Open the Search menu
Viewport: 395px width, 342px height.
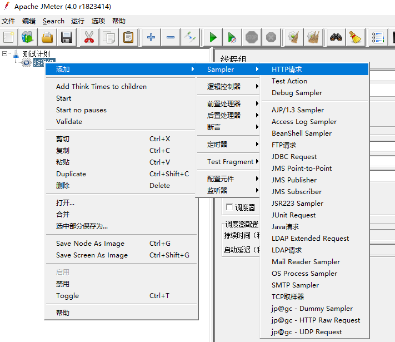(53, 21)
